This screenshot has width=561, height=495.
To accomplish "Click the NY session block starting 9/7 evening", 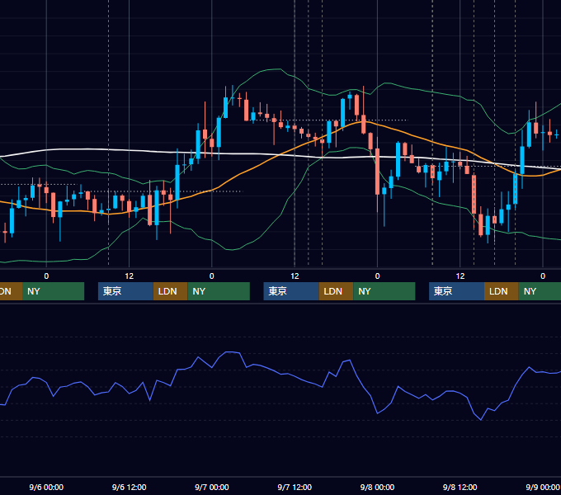I will [x=384, y=291].
